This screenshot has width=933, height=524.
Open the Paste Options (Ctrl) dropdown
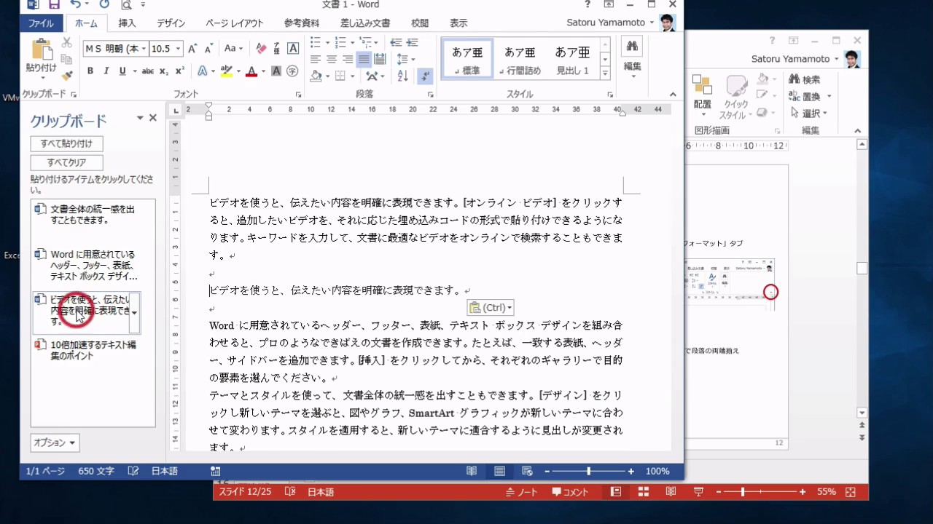490,308
